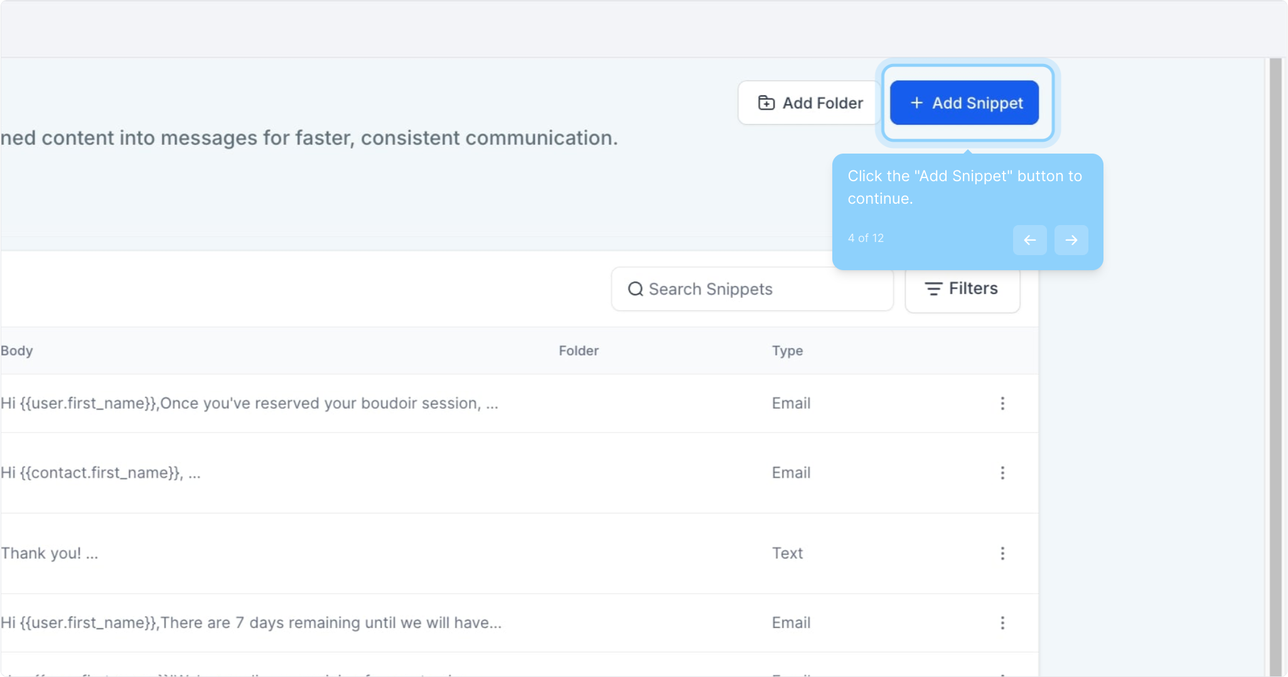Go back with the previous tour arrow

coord(1029,240)
